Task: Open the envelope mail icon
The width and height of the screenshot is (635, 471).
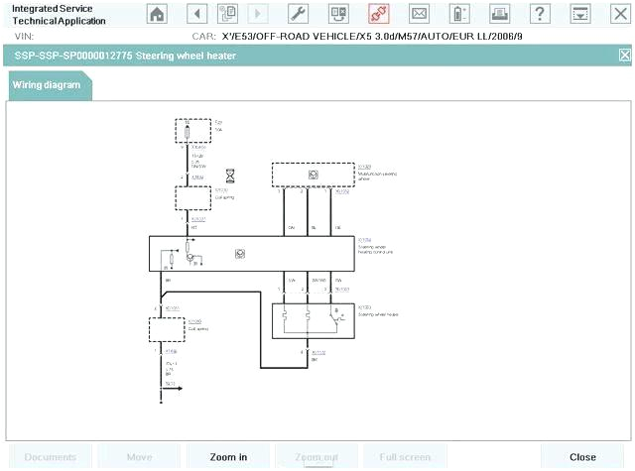Action: click(419, 14)
